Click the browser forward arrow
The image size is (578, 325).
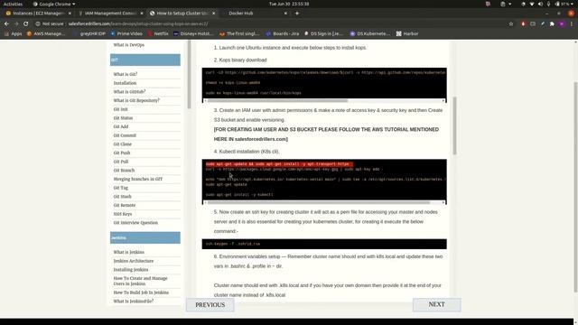pyautogui.click(x=16, y=23)
